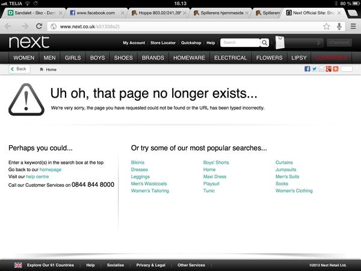Click into the site Search field
The image size is (361, 271).
coord(239,43)
